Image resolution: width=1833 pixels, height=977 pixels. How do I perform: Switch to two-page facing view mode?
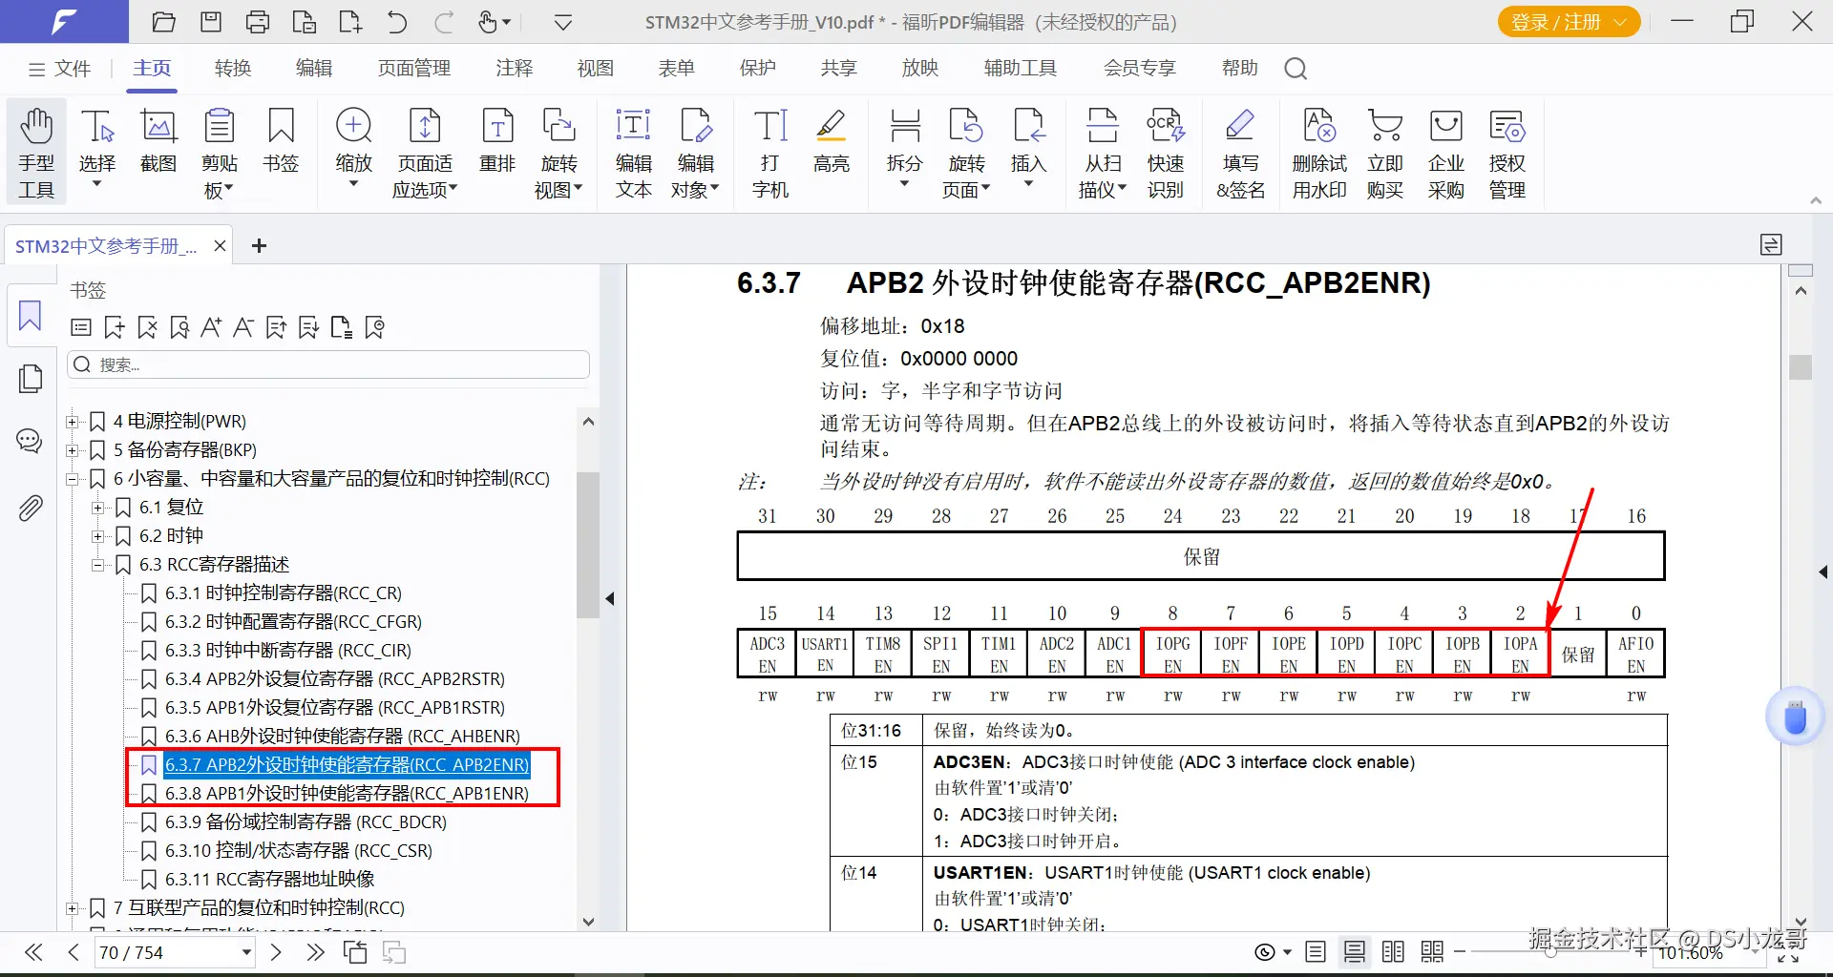(1393, 952)
